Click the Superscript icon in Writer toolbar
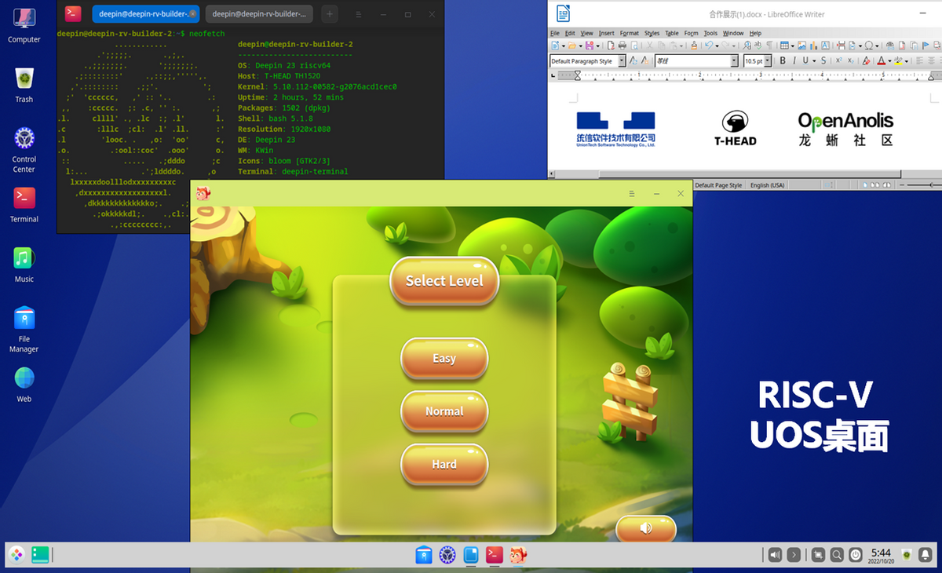 pos(838,60)
